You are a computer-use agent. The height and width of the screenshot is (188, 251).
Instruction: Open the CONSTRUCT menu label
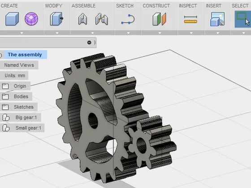156,6
